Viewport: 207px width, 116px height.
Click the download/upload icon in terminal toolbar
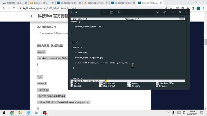[119, 12]
